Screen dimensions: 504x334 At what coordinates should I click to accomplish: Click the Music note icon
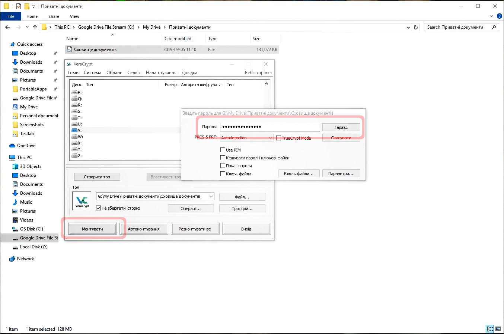point(15,202)
